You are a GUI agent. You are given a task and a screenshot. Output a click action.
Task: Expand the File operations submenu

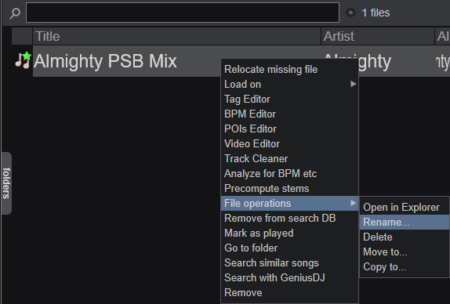click(289, 204)
